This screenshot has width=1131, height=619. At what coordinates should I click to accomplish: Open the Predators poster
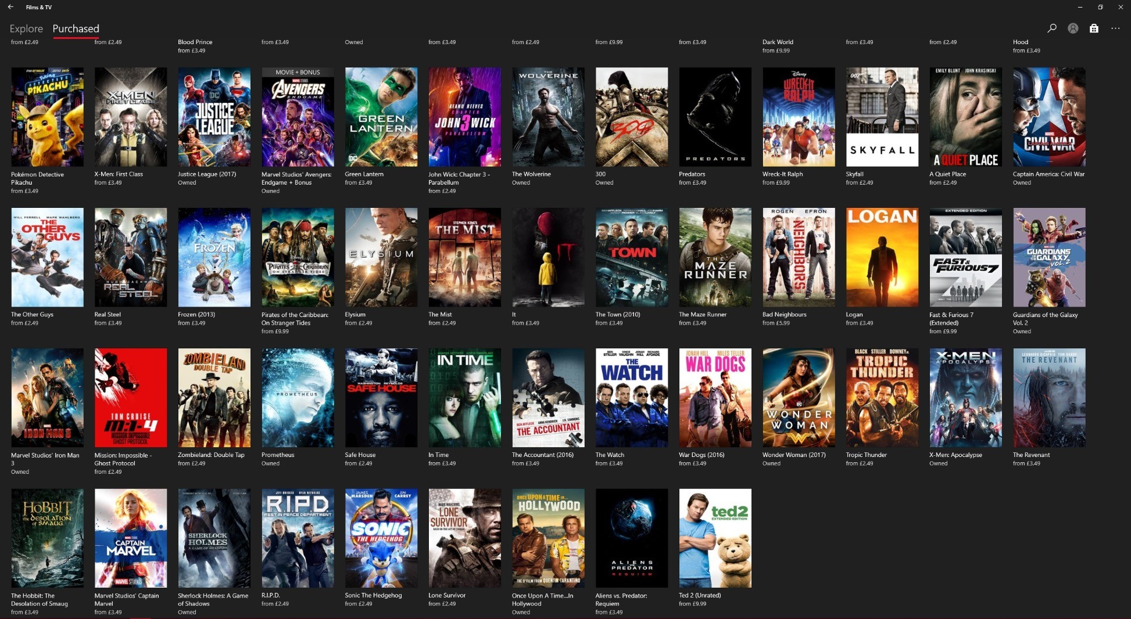[x=715, y=117]
